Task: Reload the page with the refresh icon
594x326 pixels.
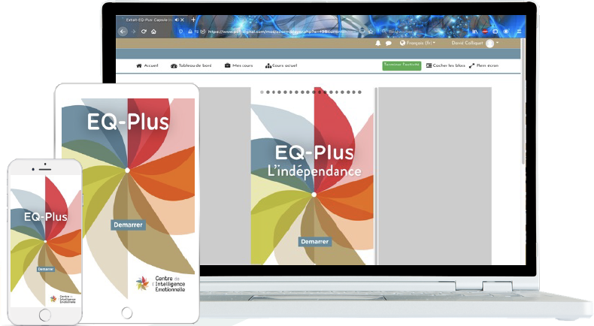Action: click(144, 32)
